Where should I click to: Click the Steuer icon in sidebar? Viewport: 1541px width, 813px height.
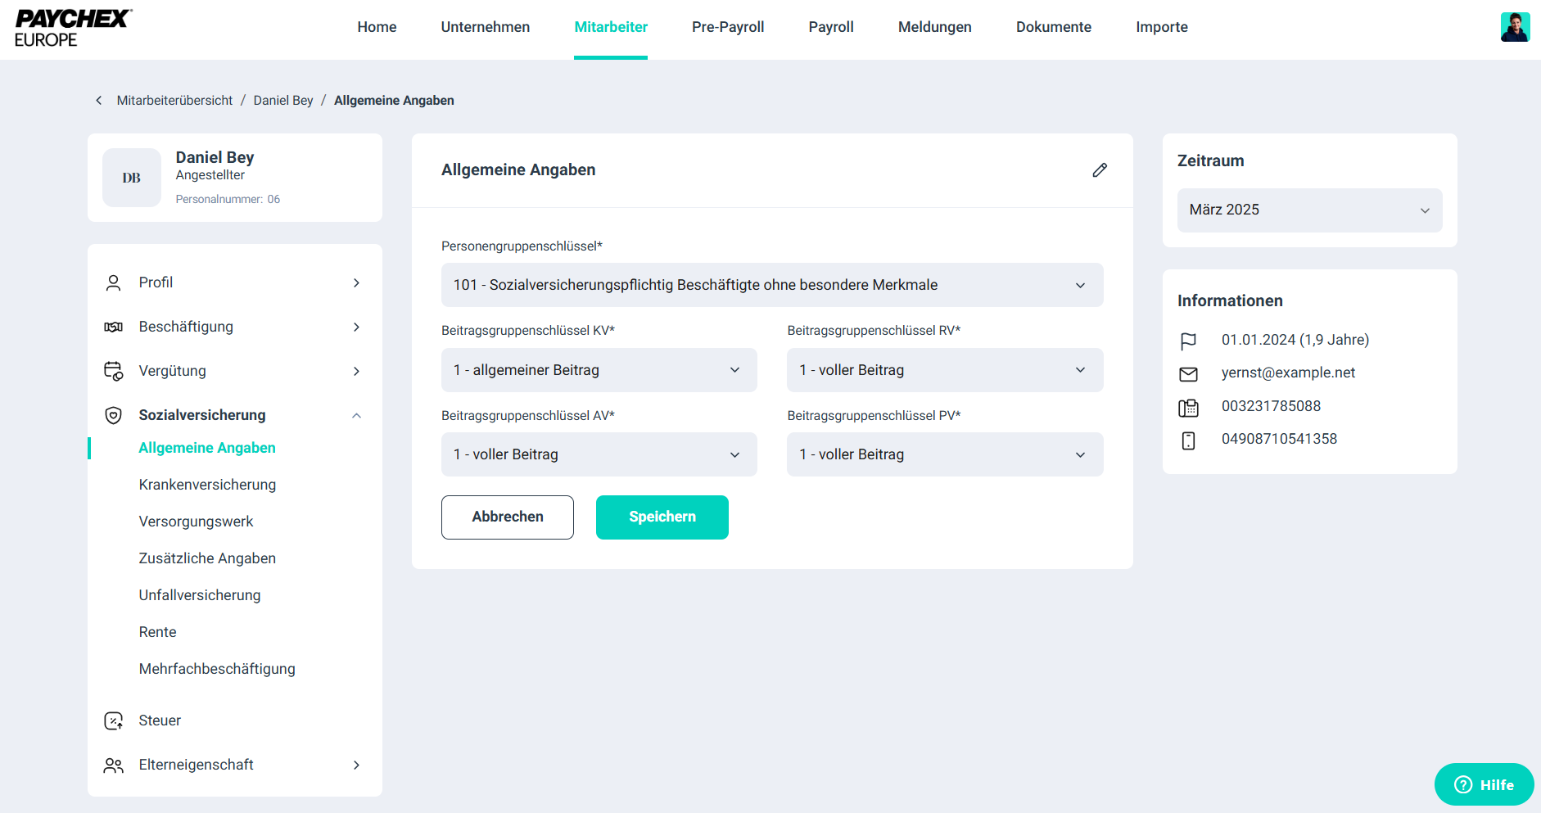(114, 720)
